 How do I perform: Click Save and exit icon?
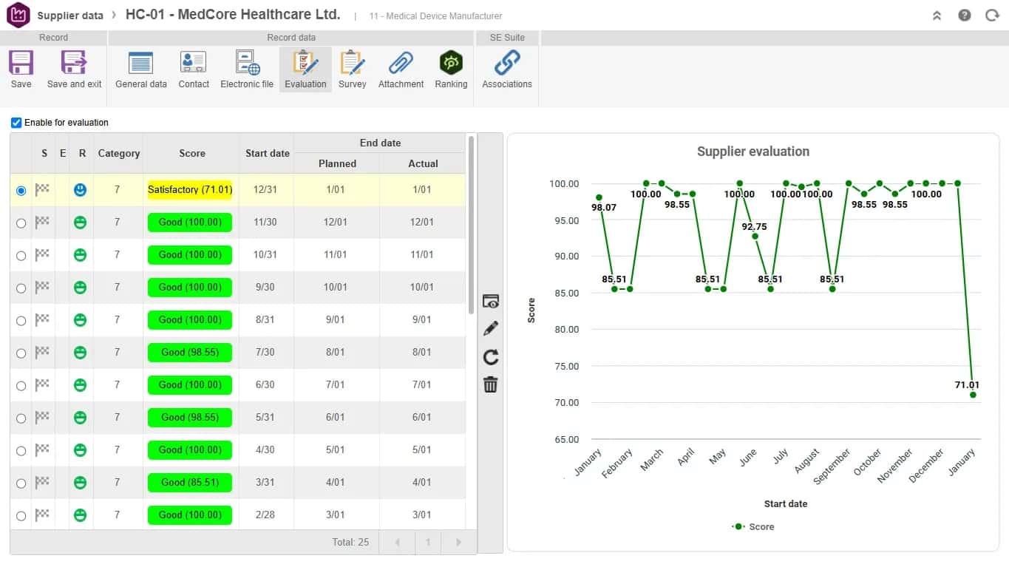(74, 63)
